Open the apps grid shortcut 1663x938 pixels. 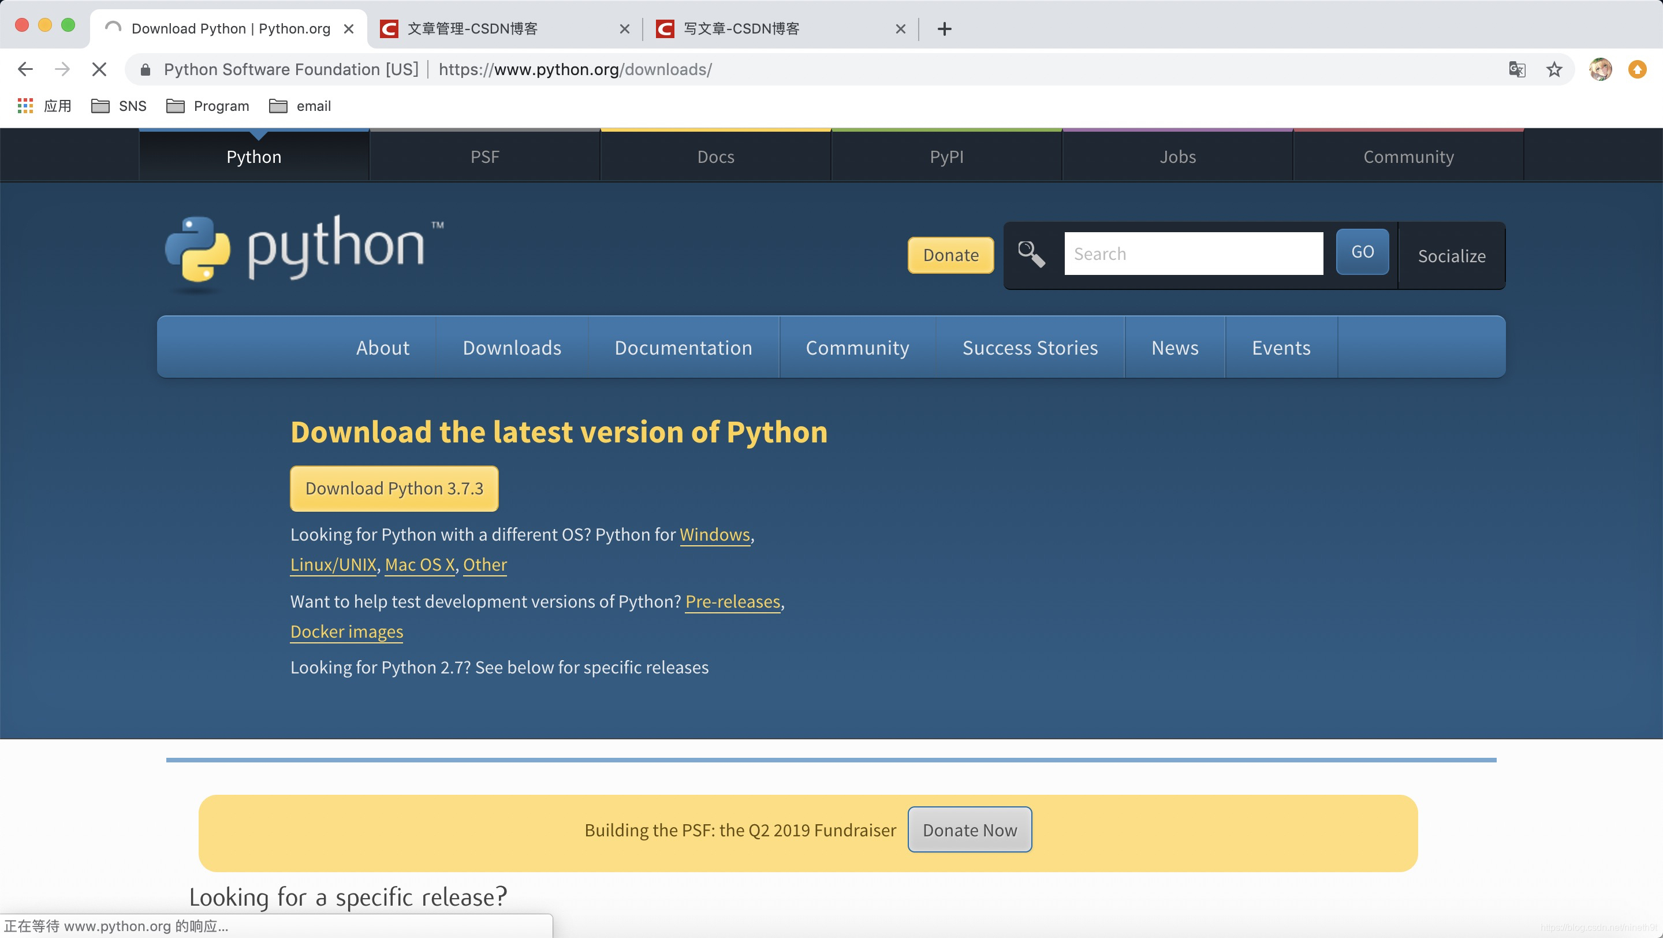coord(25,106)
